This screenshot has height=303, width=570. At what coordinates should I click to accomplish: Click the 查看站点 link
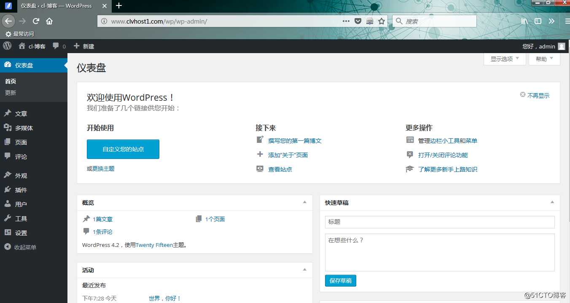pyautogui.click(x=280, y=169)
